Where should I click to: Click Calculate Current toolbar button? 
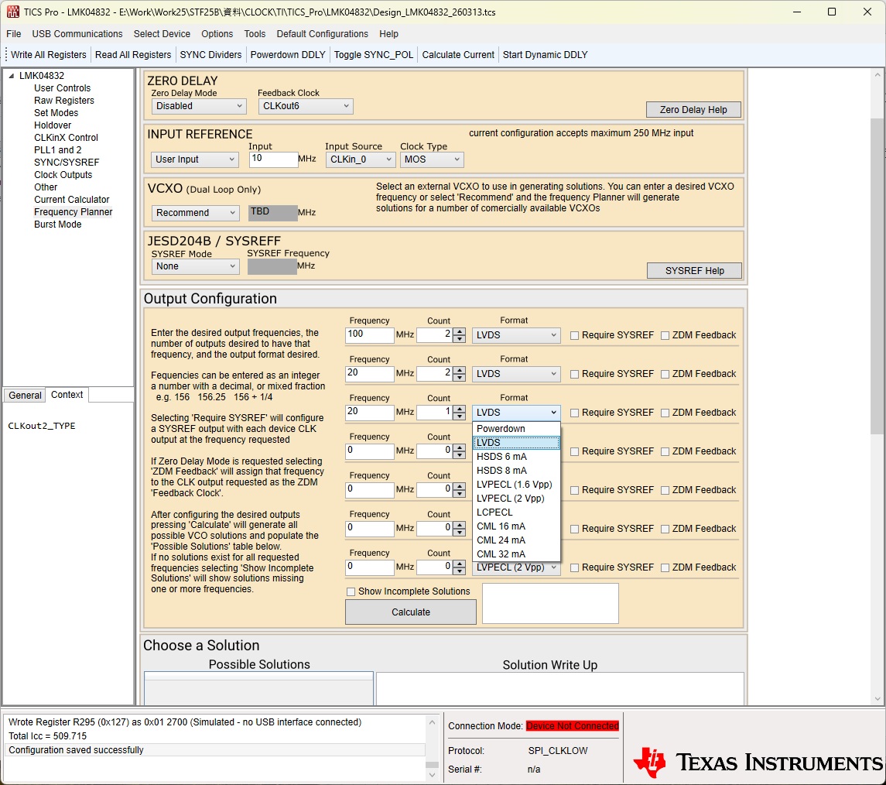click(457, 55)
